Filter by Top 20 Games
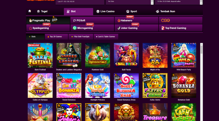 tap(56, 37)
